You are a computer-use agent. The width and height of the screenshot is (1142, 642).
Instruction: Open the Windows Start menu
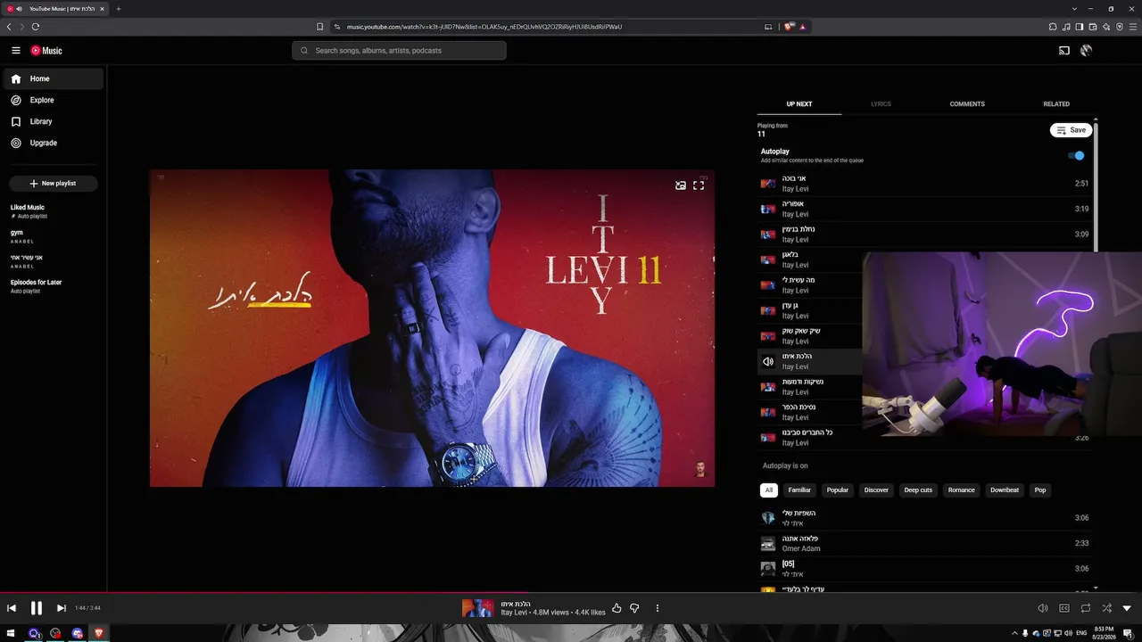tap(12, 633)
